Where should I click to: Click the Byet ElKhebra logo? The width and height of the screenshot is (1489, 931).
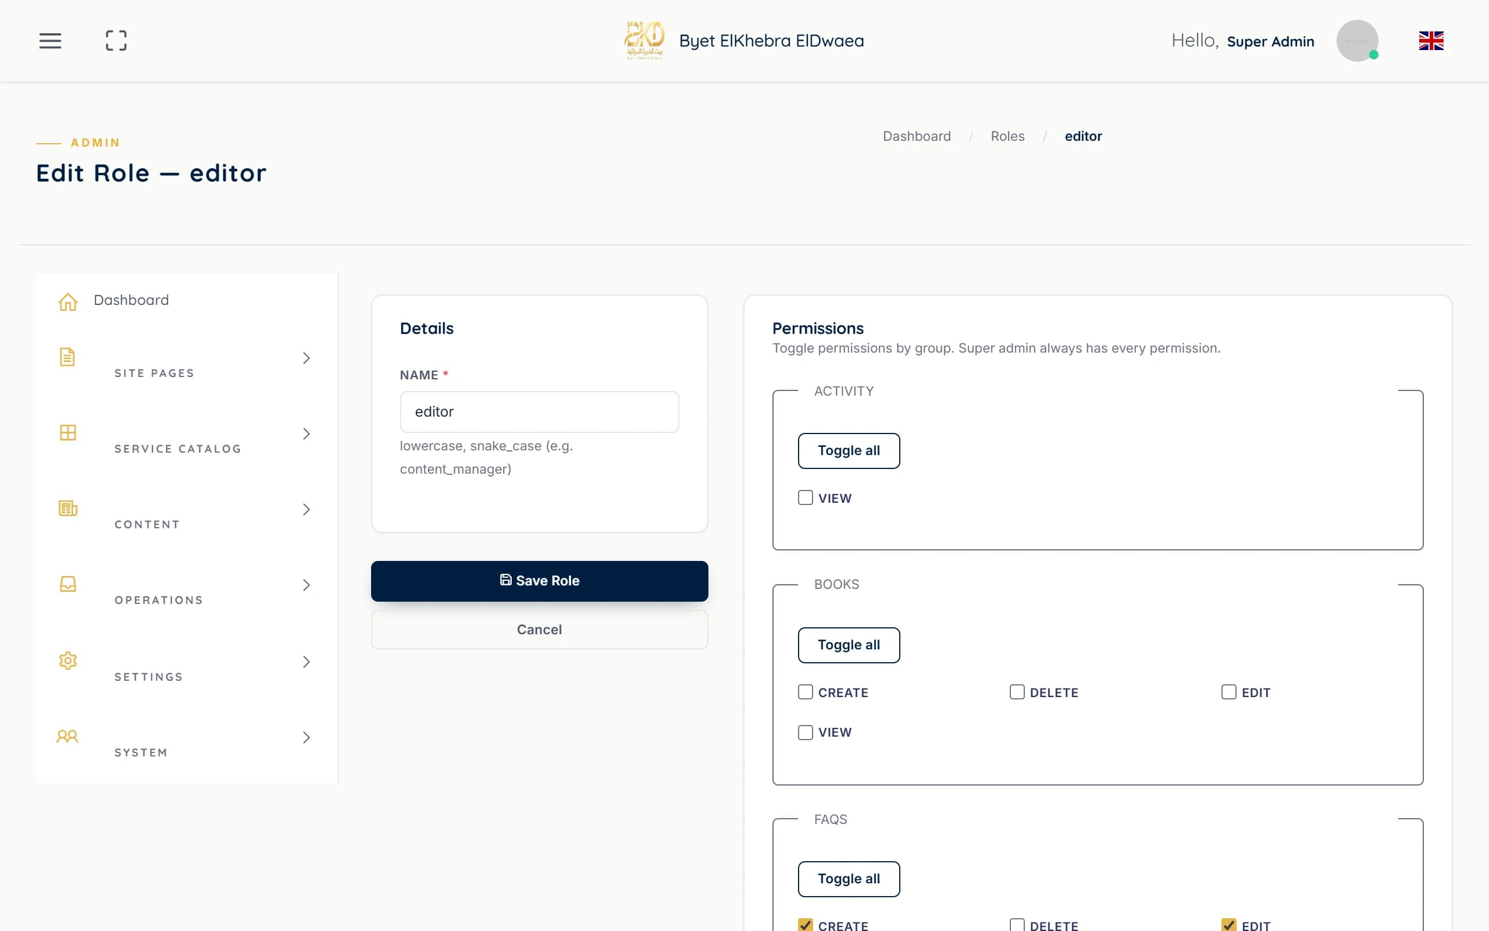click(x=644, y=41)
